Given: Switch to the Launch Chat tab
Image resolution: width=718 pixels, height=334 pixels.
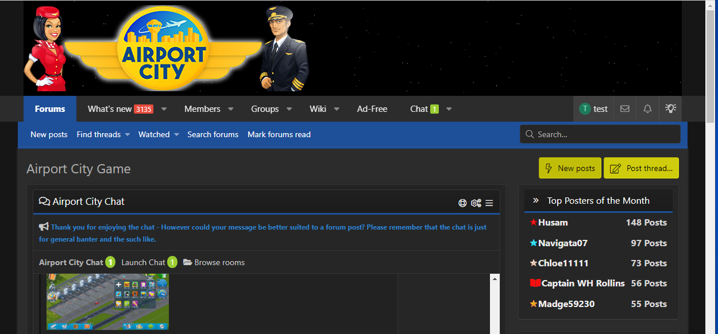Looking at the screenshot, I should (x=143, y=262).
